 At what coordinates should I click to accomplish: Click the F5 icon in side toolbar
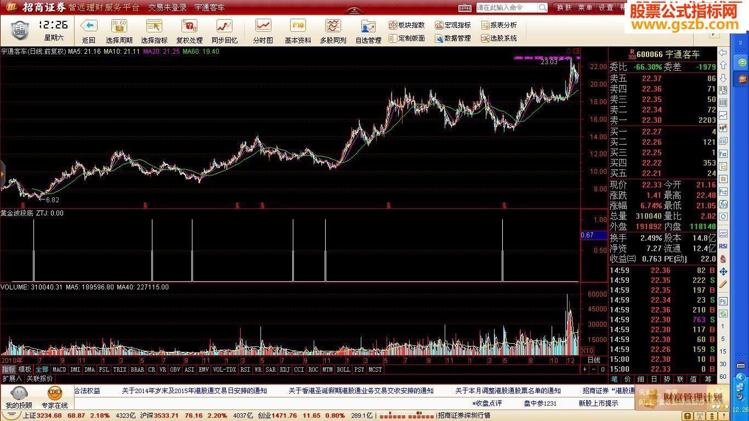coord(723,301)
